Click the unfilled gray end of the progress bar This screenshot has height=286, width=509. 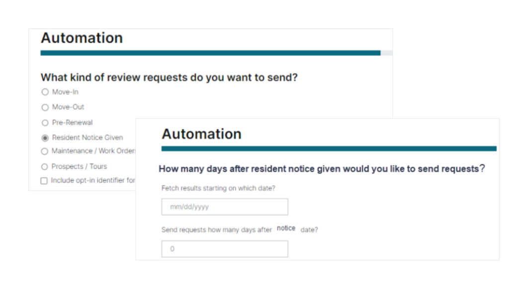pos(386,53)
